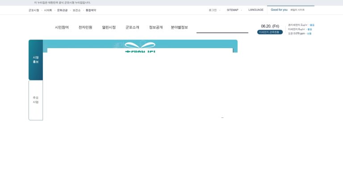
Task: Click the ribbon banner image
Action: click(140, 46)
